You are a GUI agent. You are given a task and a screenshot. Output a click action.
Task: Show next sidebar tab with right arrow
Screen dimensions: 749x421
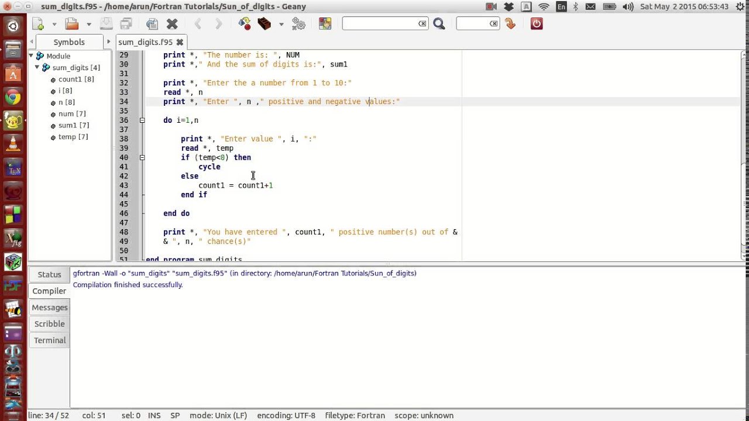pos(108,42)
